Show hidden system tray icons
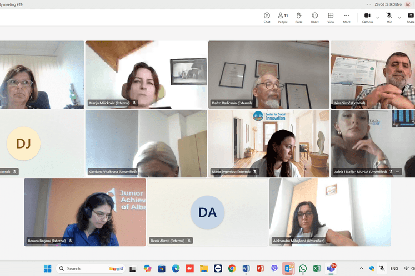Screen dimensions: 415x276 click(362, 269)
